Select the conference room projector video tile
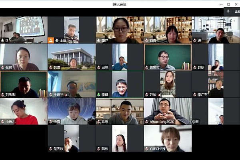Viewport: 240px width, 160px height. (24, 30)
